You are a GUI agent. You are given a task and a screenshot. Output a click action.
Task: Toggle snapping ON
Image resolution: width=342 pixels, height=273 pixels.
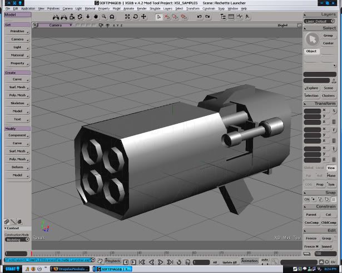click(x=306, y=199)
